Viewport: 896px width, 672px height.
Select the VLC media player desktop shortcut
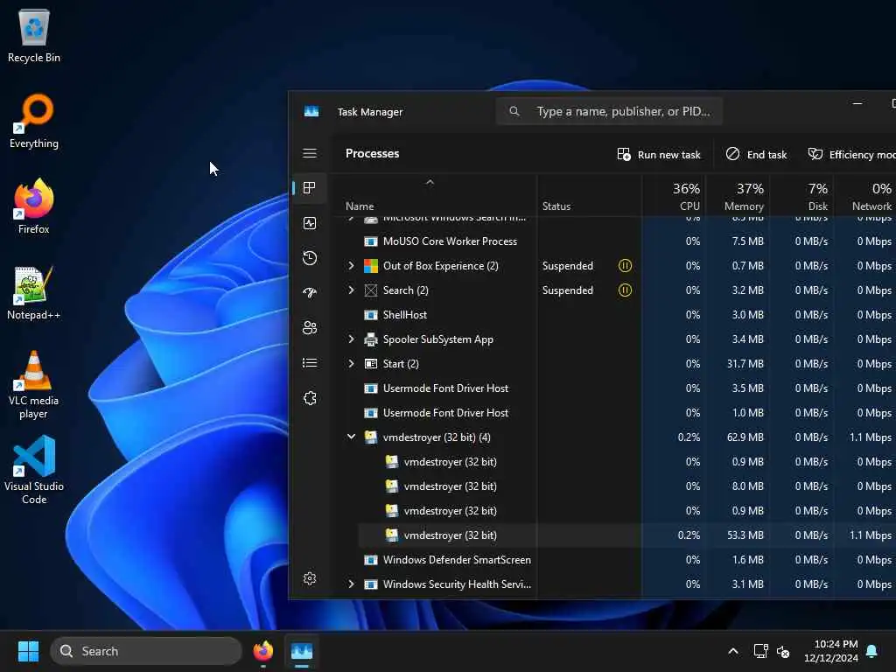coord(34,385)
